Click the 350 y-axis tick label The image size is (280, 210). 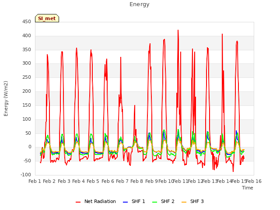[27, 49]
